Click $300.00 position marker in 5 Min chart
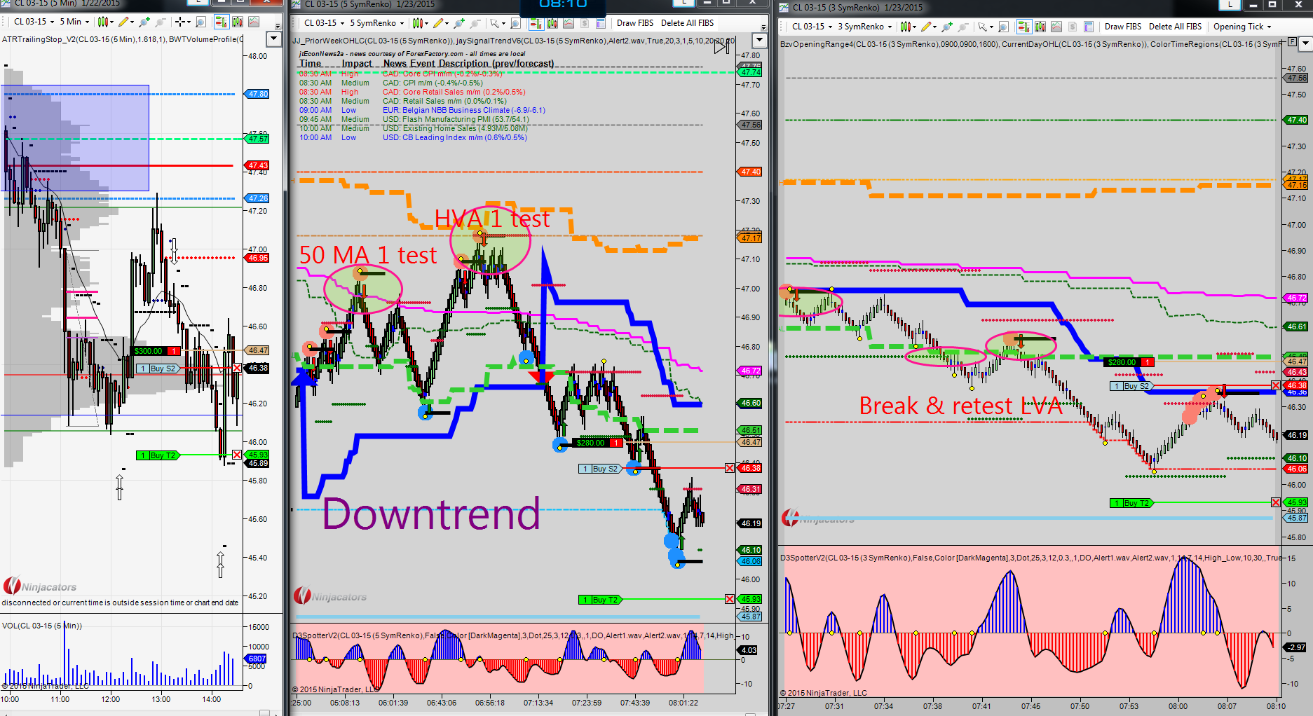 pos(156,351)
